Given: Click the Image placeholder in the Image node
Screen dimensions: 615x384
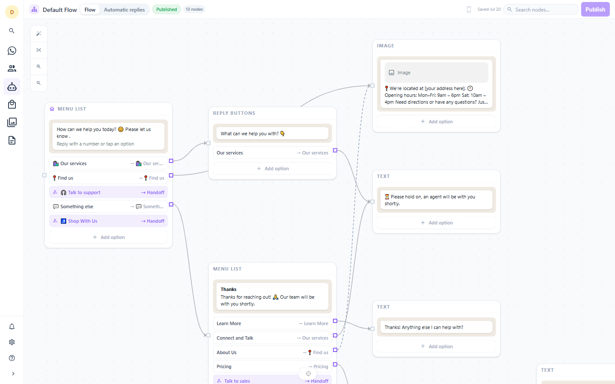Looking at the screenshot, I should coord(436,73).
